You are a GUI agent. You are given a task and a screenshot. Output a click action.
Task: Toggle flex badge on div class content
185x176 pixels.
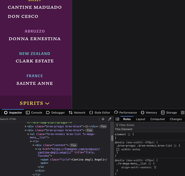(x=73, y=145)
